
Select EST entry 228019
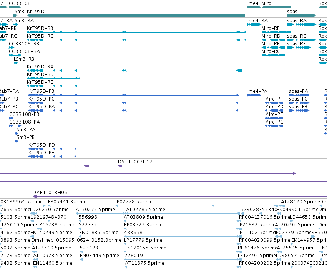[133, 256]
